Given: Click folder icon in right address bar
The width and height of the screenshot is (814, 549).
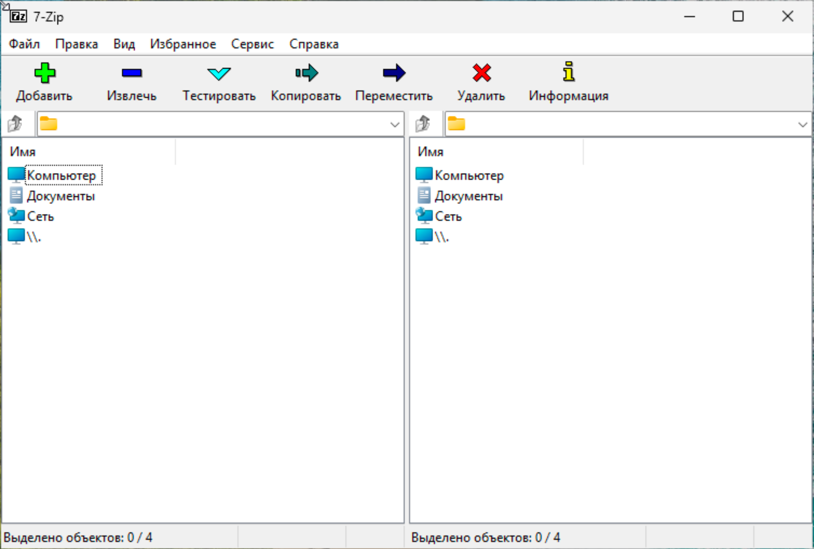Looking at the screenshot, I should coord(456,123).
